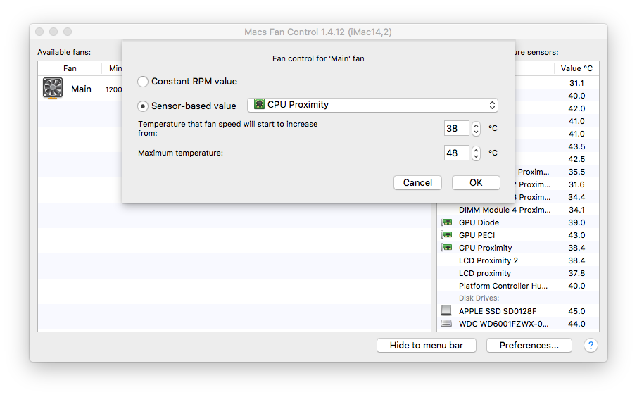
Task: Select the GPU PECI sensor label
Action: pyautogui.click(x=477, y=235)
